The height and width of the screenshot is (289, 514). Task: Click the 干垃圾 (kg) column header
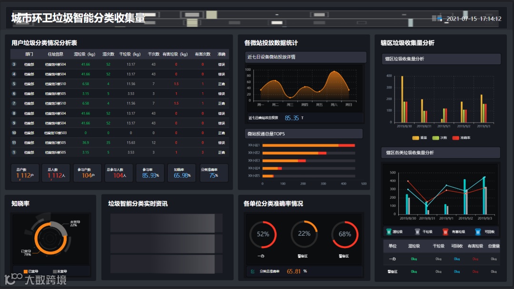pos(130,54)
